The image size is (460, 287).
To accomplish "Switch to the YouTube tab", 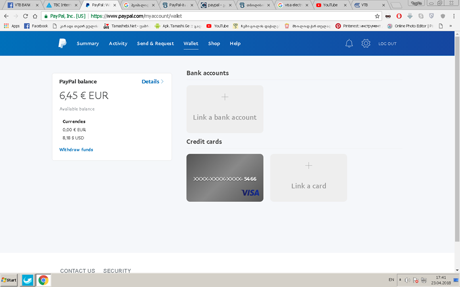I will pyautogui.click(x=331, y=5).
